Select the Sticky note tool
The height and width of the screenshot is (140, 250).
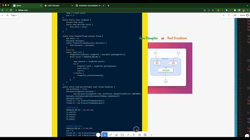pyautogui.click(x=139, y=135)
